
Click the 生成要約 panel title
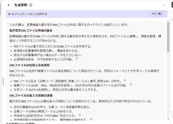click(x=21, y=5)
